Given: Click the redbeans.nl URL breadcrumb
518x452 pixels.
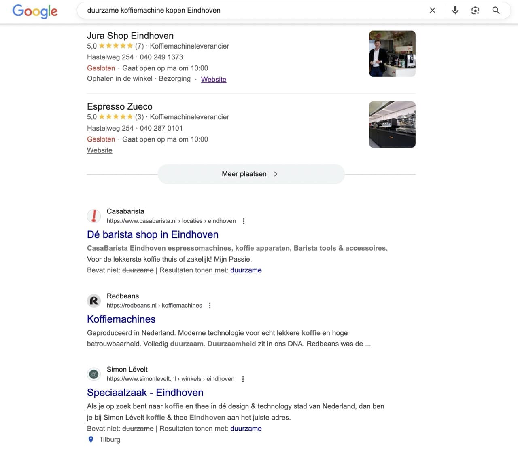Looking at the screenshot, I should pyautogui.click(x=154, y=306).
